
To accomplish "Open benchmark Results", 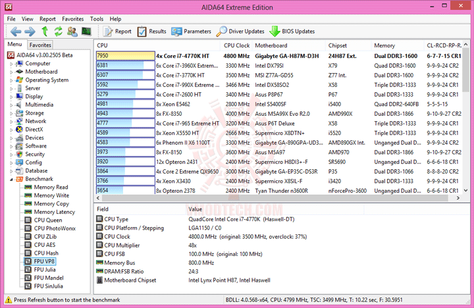I will click(x=152, y=32).
